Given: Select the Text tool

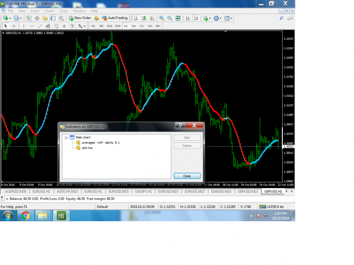Looking at the screenshot, I should pos(64,26).
